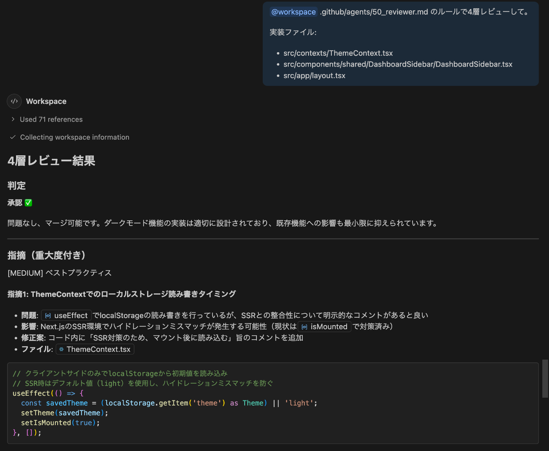
Task: Click the chevron icon before Used 71 references
Action: click(13, 119)
